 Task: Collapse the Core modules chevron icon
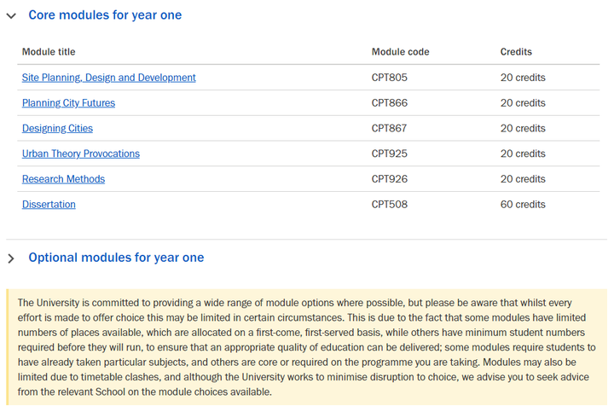click(11, 16)
